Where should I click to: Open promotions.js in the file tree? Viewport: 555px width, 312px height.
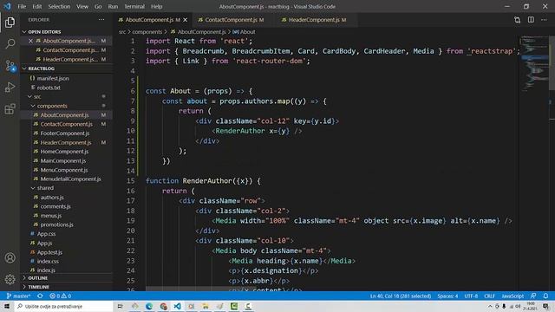[x=56, y=224]
